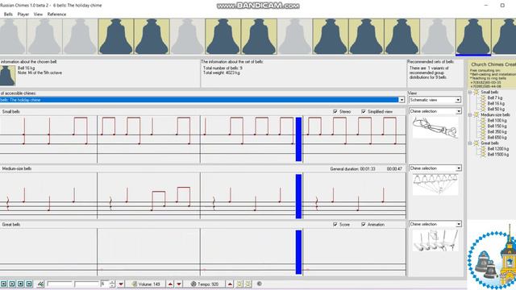Collapse the Small bells tree group
Screen dimensions: 516x290
tap(470, 92)
